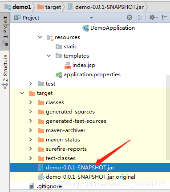Click the Project view selector icon

pyautogui.click(x=17, y=18)
